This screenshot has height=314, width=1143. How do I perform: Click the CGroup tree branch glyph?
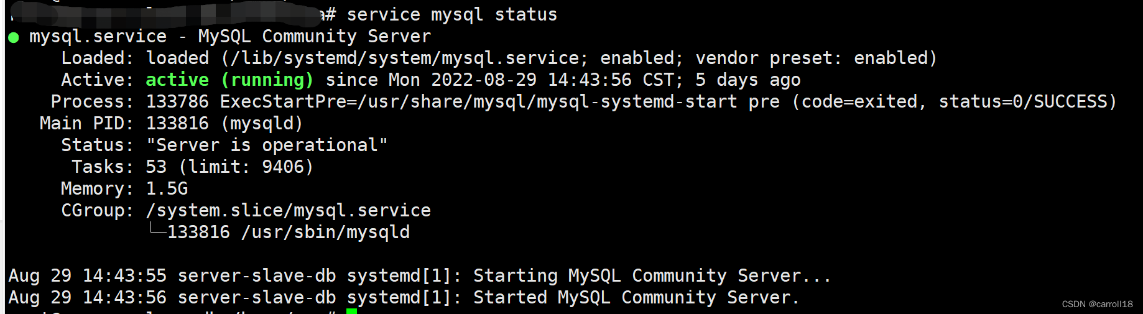pos(157,231)
